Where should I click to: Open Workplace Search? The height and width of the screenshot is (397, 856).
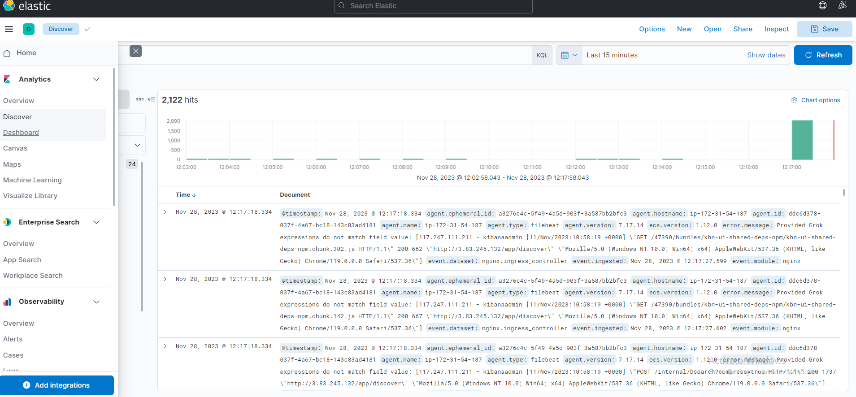pos(33,276)
